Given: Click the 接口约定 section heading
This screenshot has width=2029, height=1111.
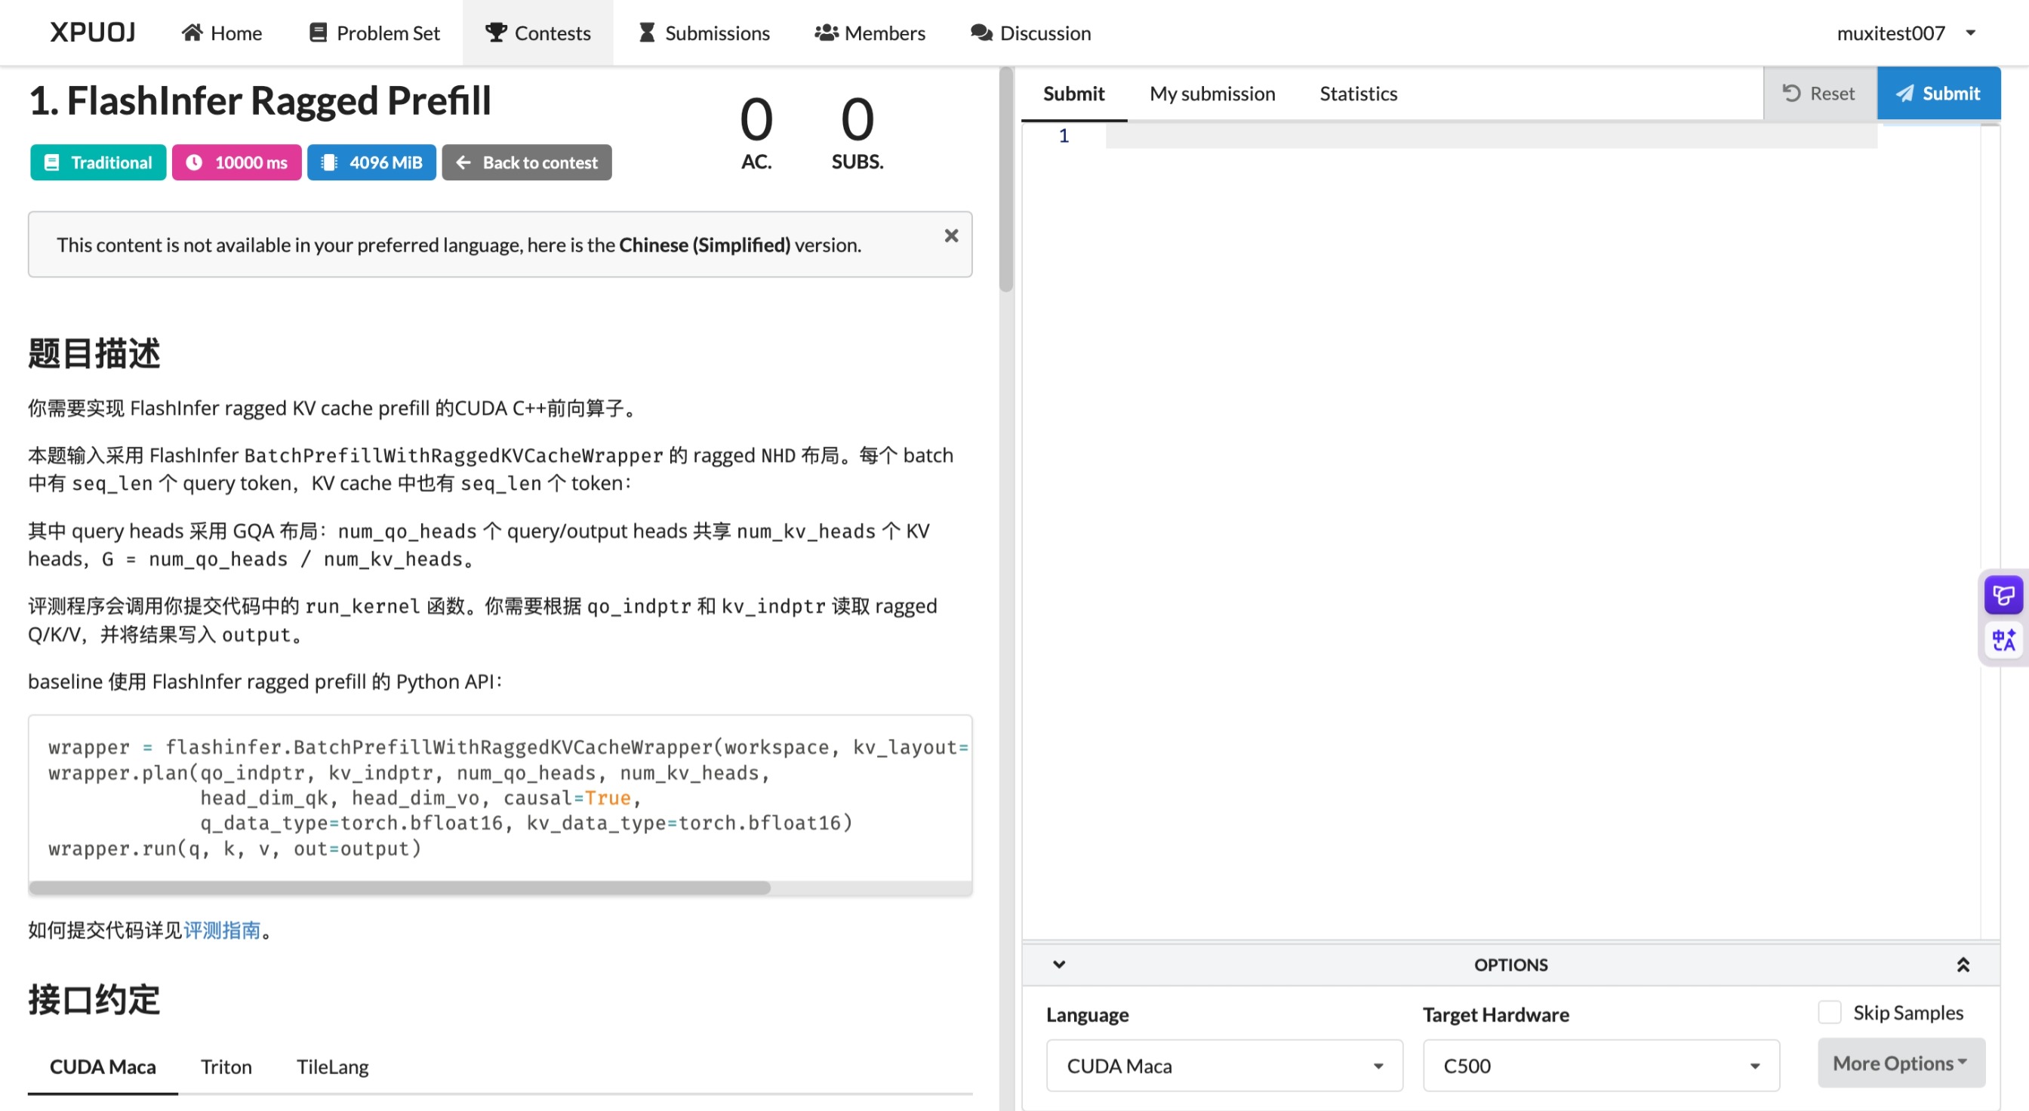Looking at the screenshot, I should point(94,999).
